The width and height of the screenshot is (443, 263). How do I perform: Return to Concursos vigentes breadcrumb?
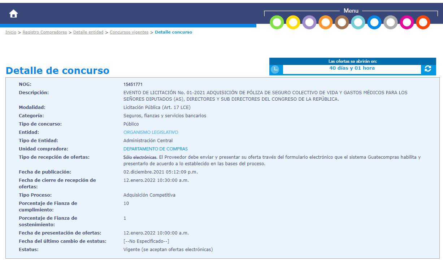coord(129,32)
